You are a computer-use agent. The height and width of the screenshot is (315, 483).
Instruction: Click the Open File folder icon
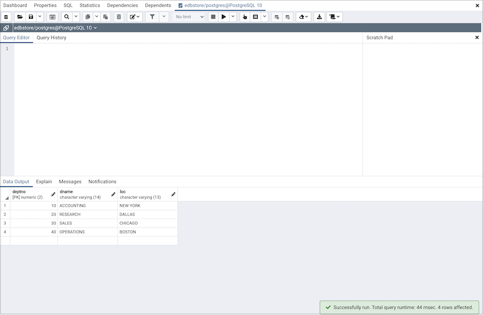[x=20, y=17]
